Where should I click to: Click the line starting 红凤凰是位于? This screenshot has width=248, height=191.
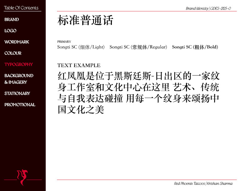(138, 76)
